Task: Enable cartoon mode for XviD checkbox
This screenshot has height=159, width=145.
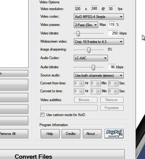Action: [x=42, y=115]
